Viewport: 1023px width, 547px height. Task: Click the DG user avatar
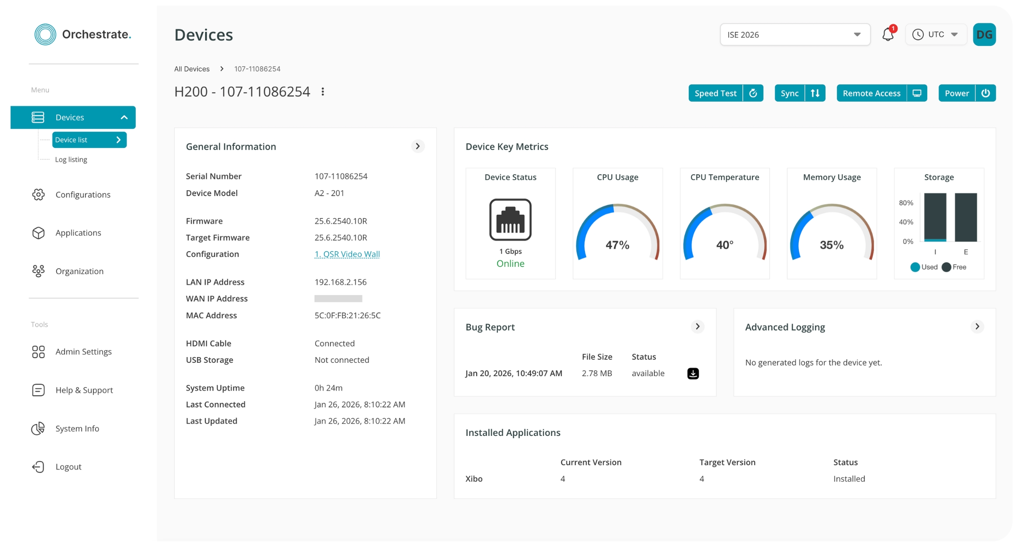tap(984, 35)
